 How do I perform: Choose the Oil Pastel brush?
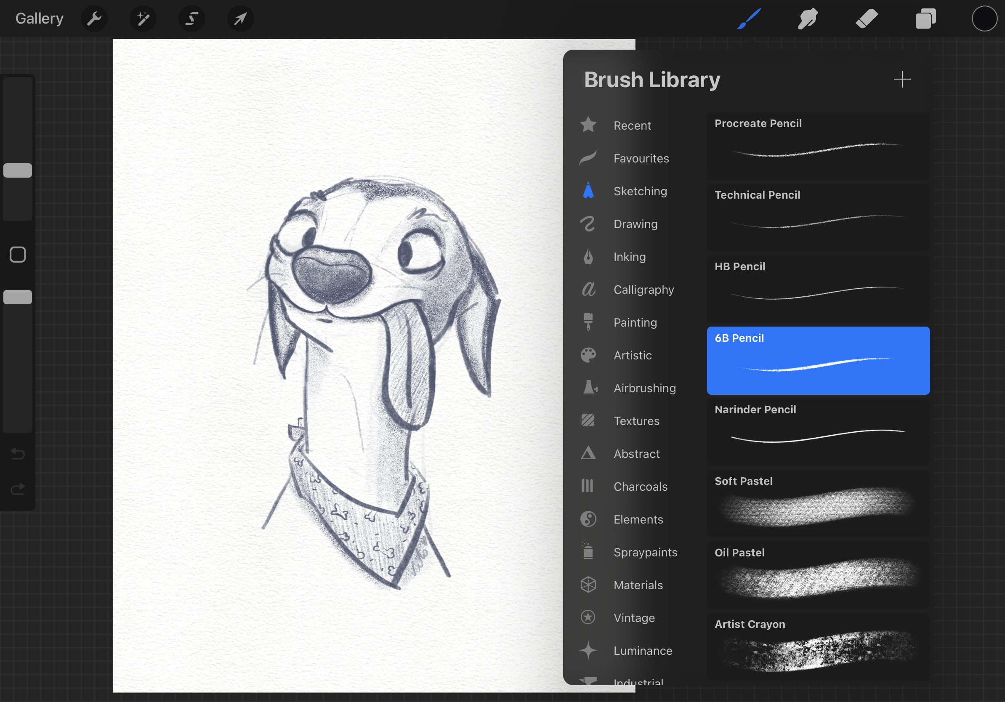coord(818,575)
